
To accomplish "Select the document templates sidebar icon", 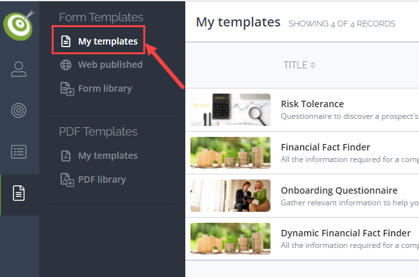I will click(x=19, y=193).
